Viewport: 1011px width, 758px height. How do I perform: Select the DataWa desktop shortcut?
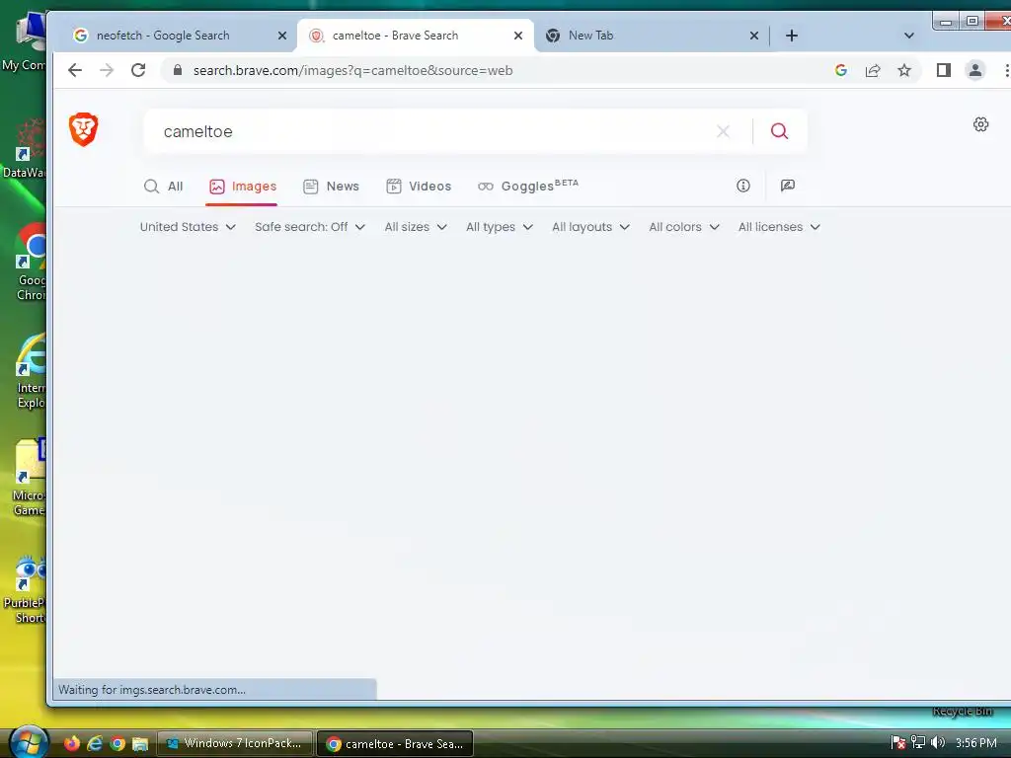tap(25, 148)
